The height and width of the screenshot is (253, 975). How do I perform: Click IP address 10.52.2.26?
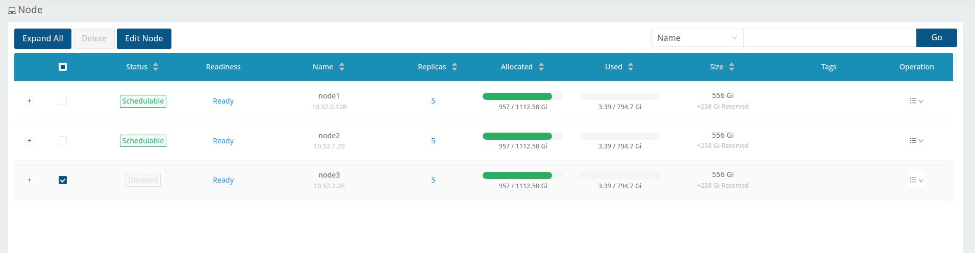coord(329,186)
